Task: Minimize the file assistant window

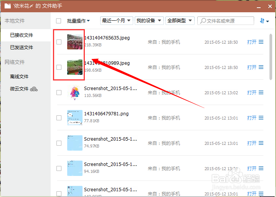Action: (259, 7)
